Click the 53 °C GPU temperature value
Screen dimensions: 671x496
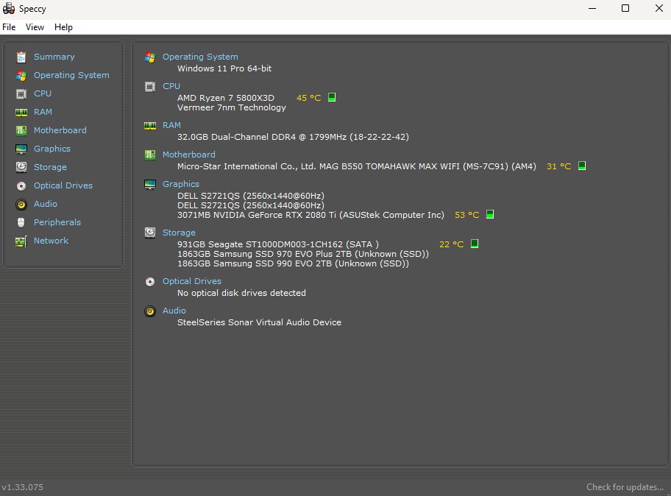[x=467, y=216]
